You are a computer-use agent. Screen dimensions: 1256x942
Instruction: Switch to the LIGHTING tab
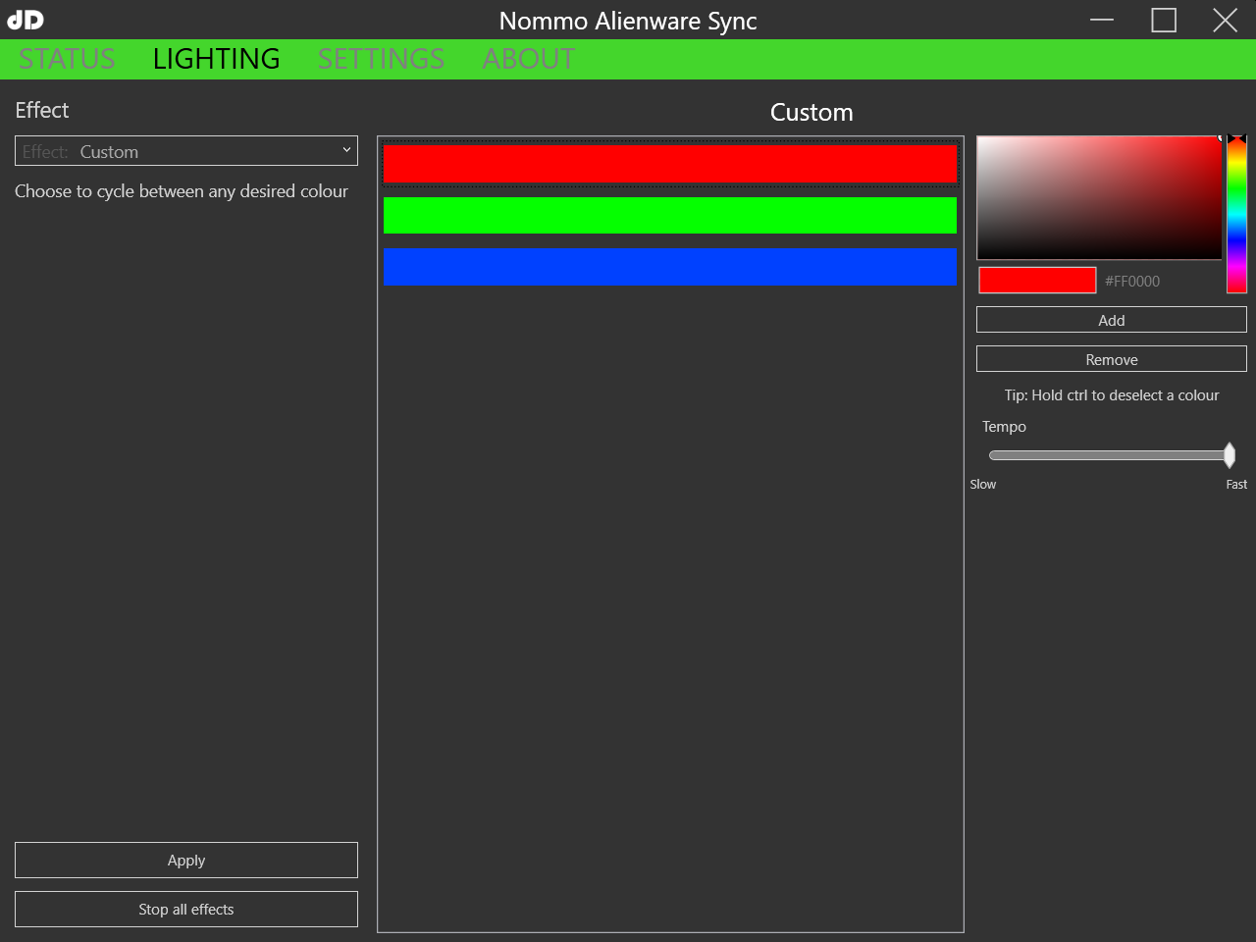tap(216, 59)
